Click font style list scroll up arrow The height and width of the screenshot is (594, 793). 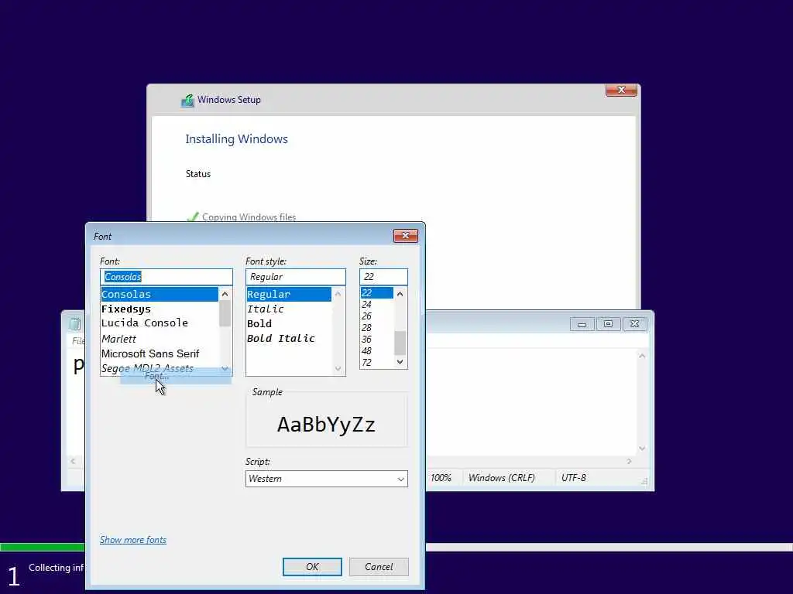pyautogui.click(x=338, y=294)
